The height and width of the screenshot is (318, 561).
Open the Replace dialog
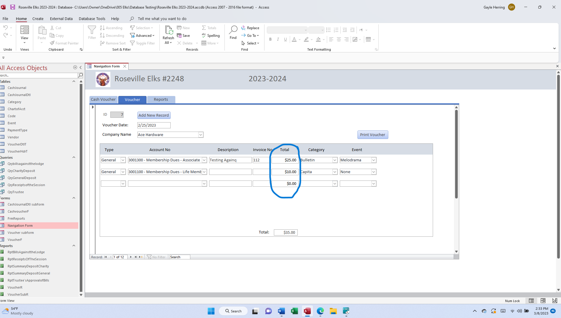[250, 28]
